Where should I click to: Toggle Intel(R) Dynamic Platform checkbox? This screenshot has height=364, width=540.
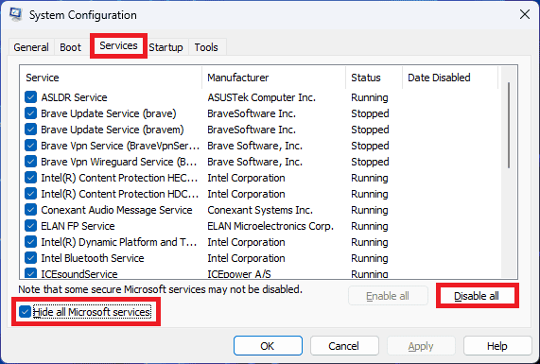click(30, 242)
